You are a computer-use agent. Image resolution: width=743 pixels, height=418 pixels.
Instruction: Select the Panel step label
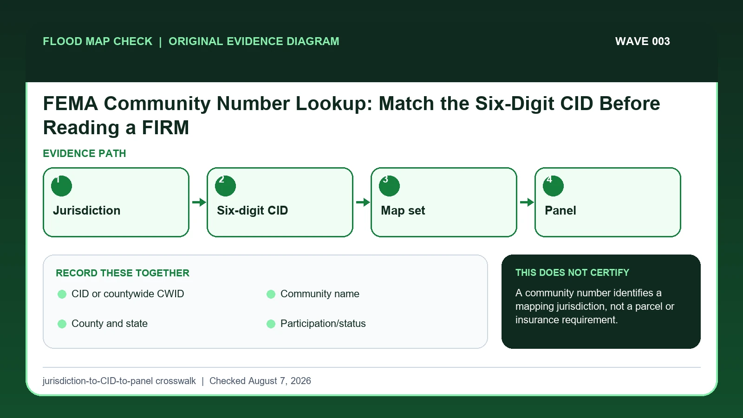coord(560,210)
